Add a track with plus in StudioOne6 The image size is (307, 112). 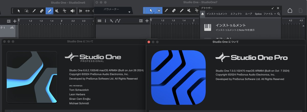[15, 21]
